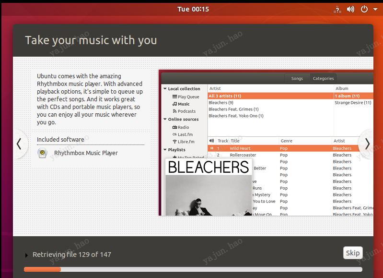
Task: Select Play Queue in the preview sidebar
Action: click(186, 97)
